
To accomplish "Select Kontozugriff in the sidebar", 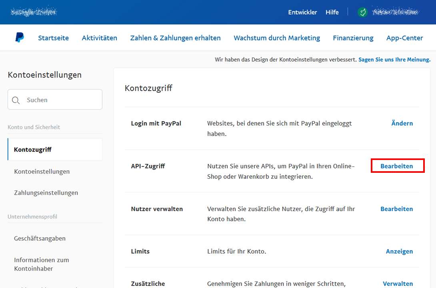I will (55, 149).
